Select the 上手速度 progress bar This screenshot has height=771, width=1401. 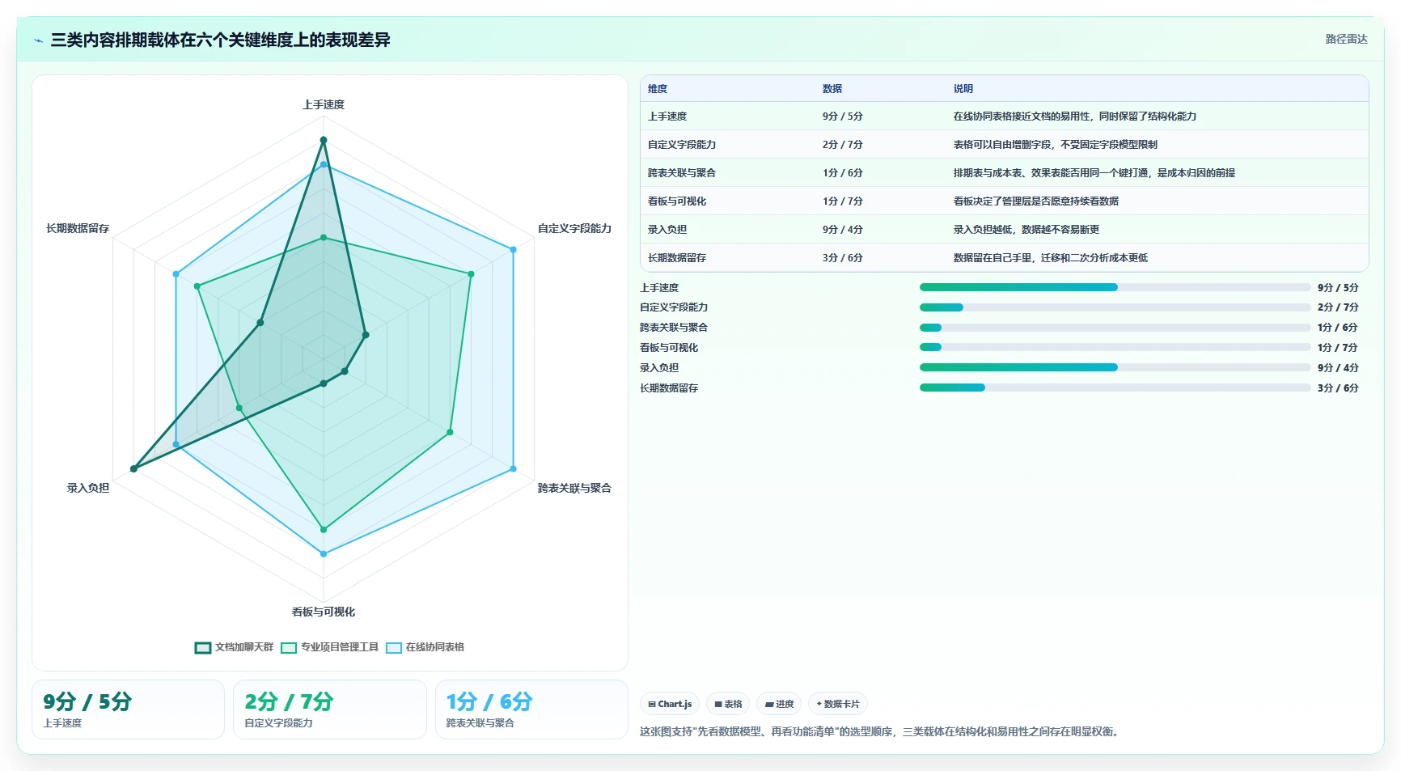[1115, 287]
